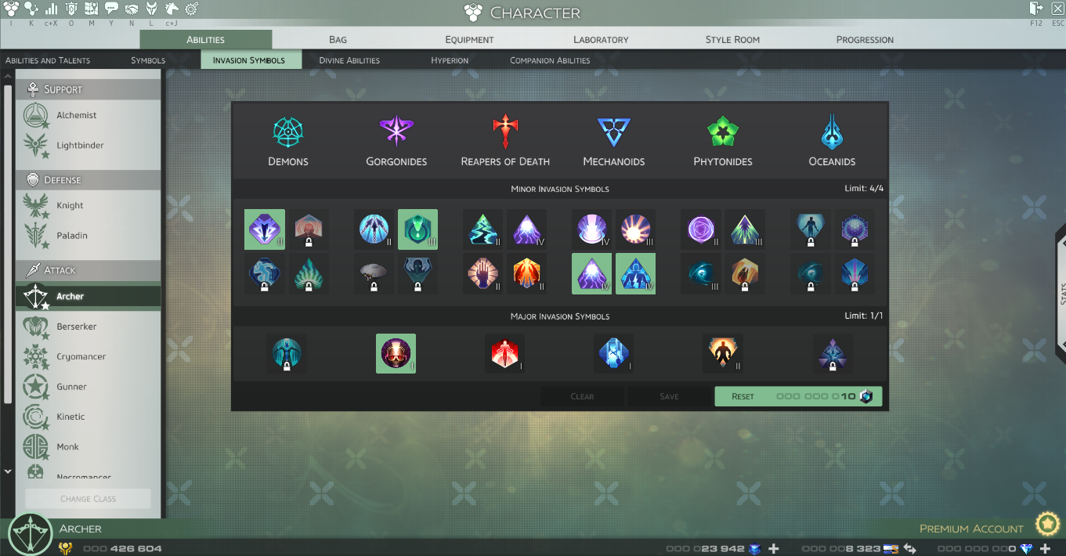This screenshot has width=1066, height=556.
Task: Select the Phytonides flower icon
Action: click(x=722, y=132)
